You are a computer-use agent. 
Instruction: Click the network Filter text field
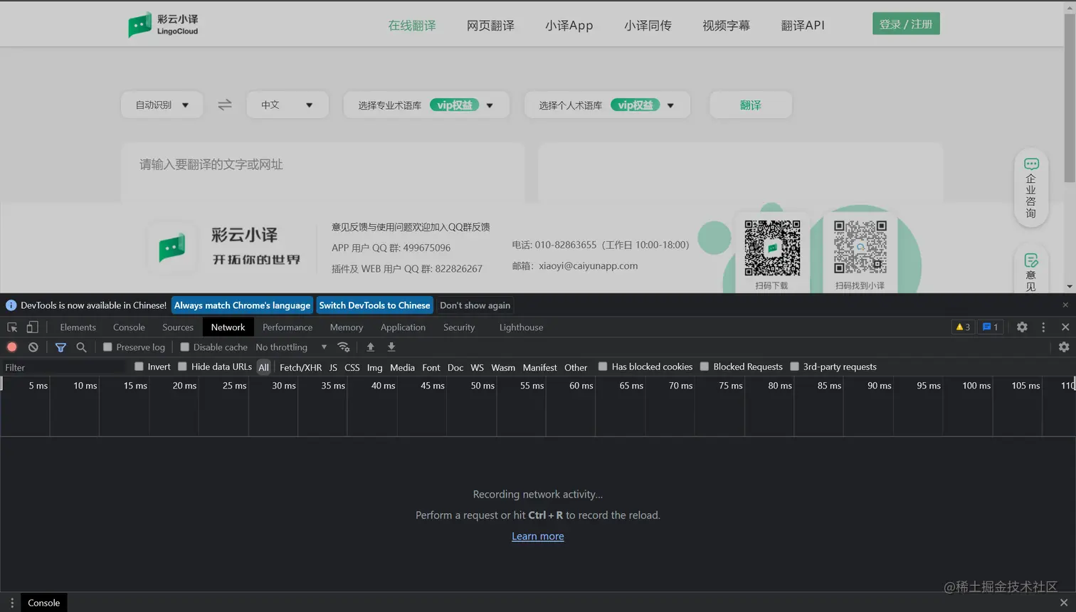click(x=64, y=367)
